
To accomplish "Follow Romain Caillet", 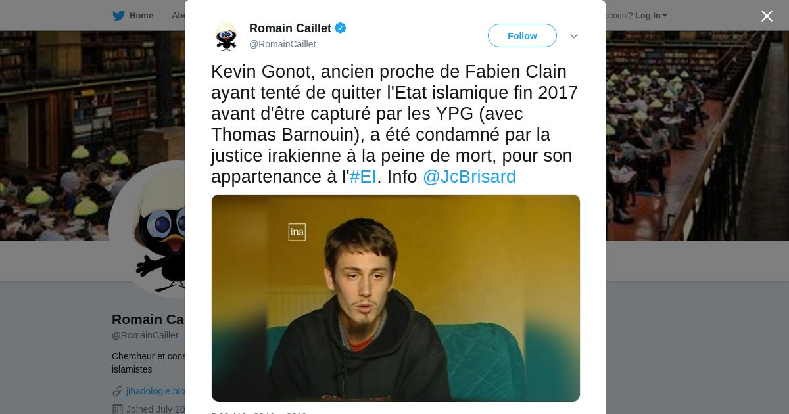I will (522, 35).
